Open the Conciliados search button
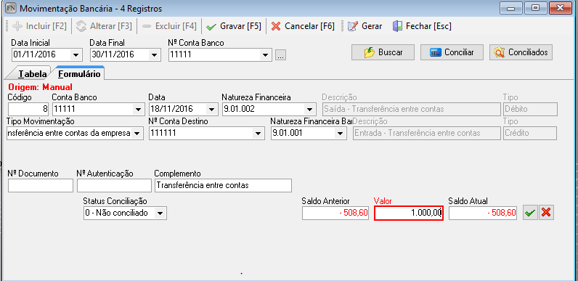 [521, 52]
